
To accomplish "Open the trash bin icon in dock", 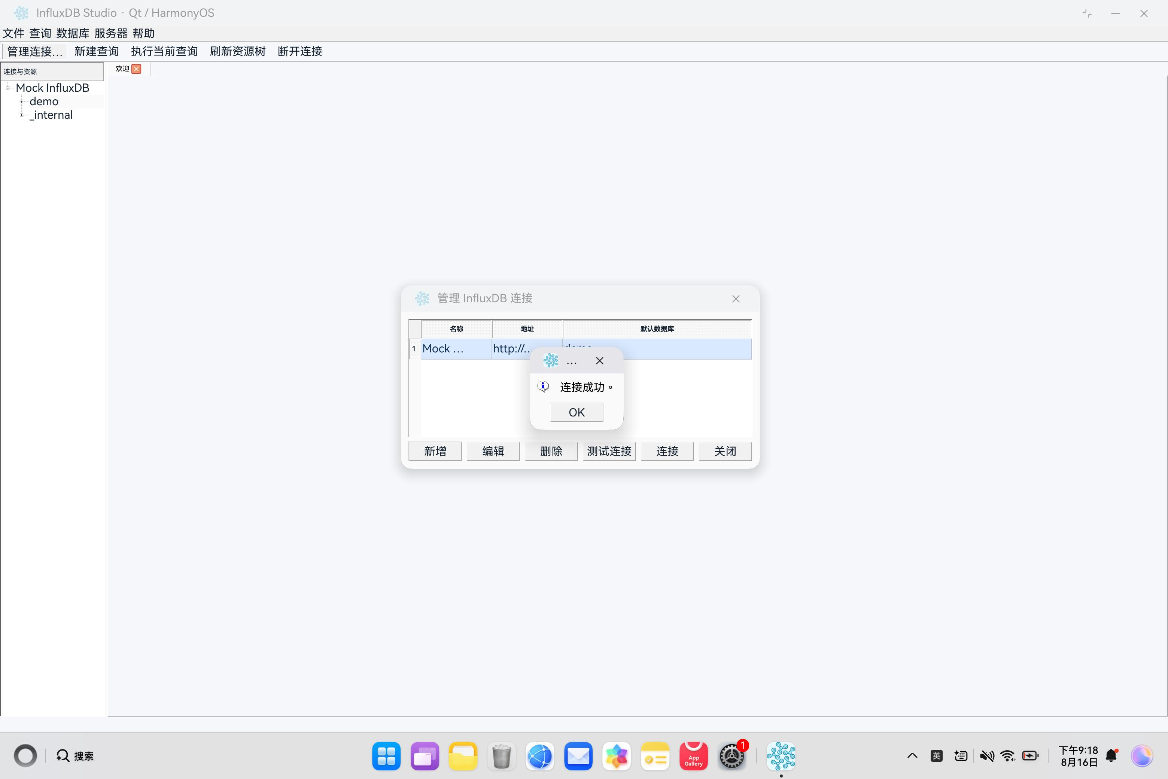I will click(x=501, y=756).
